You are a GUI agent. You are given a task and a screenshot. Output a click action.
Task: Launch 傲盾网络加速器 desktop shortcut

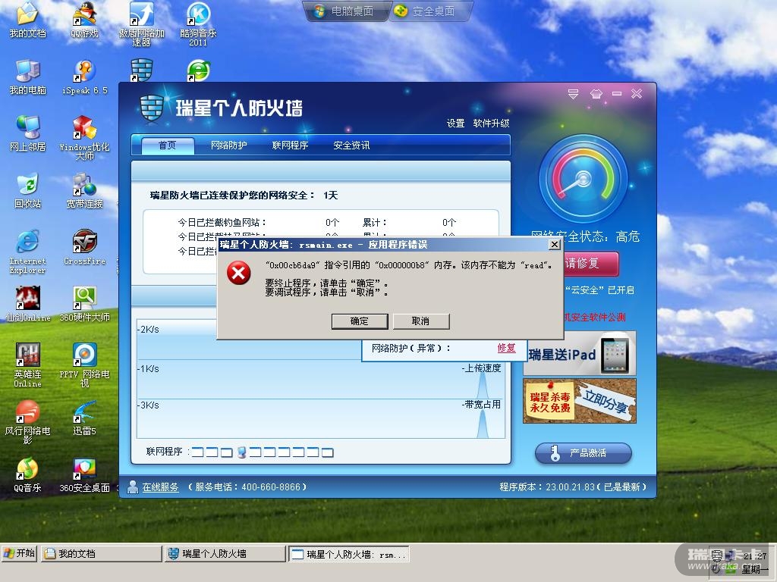(x=142, y=23)
